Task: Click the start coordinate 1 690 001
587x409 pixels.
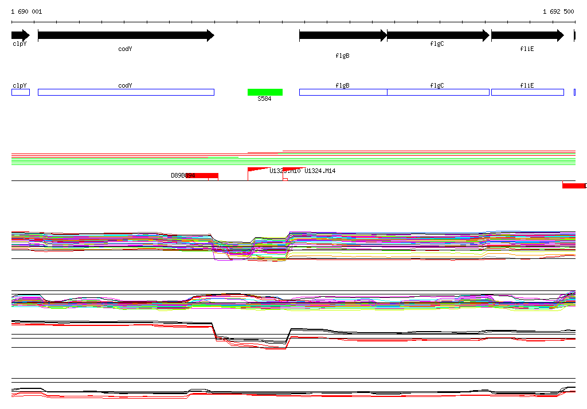Action: tap(26, 11)
